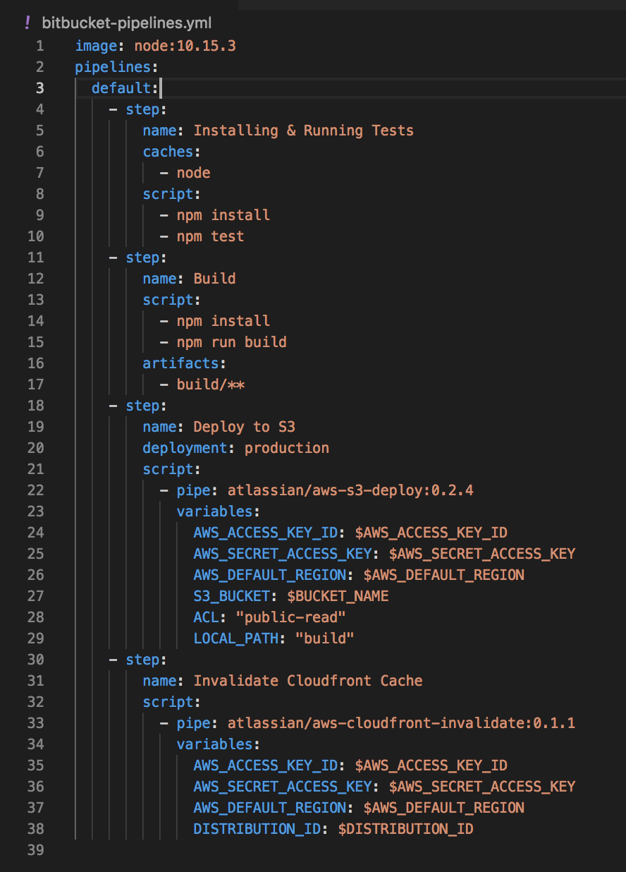Click the $DISTRIBUTION_ID value on line 38
The image size is (626, 872).
coord(406,829)
